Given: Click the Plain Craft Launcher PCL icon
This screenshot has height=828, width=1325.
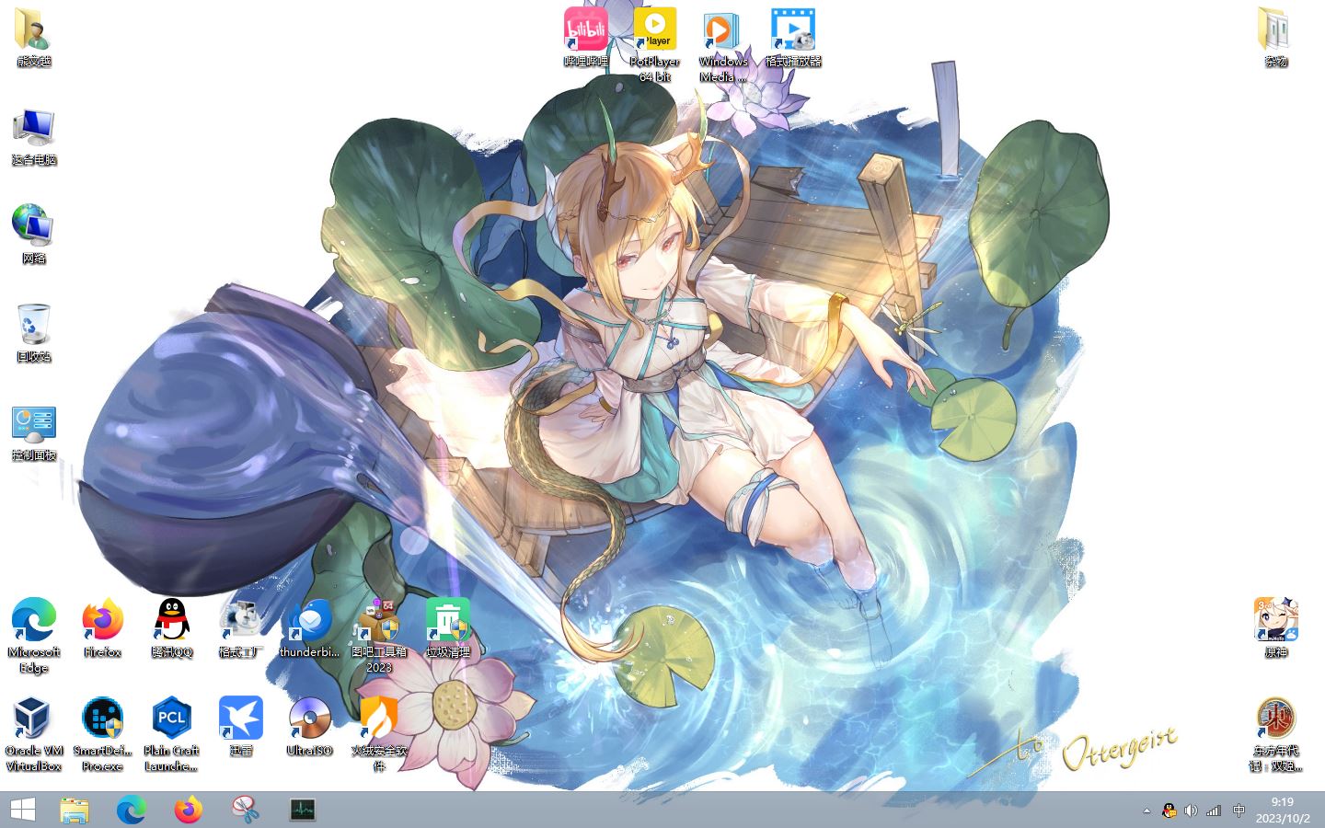Looking at the screenshot, I should click(171, 719).
